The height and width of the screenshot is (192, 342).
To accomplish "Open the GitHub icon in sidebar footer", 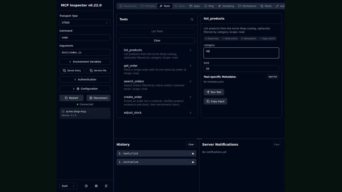I will [106, 186].
